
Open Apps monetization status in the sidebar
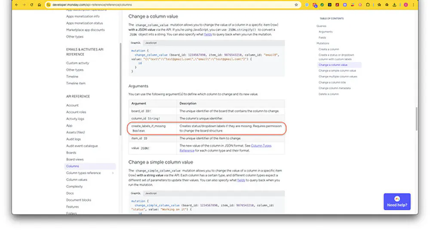tap(84, 23)
